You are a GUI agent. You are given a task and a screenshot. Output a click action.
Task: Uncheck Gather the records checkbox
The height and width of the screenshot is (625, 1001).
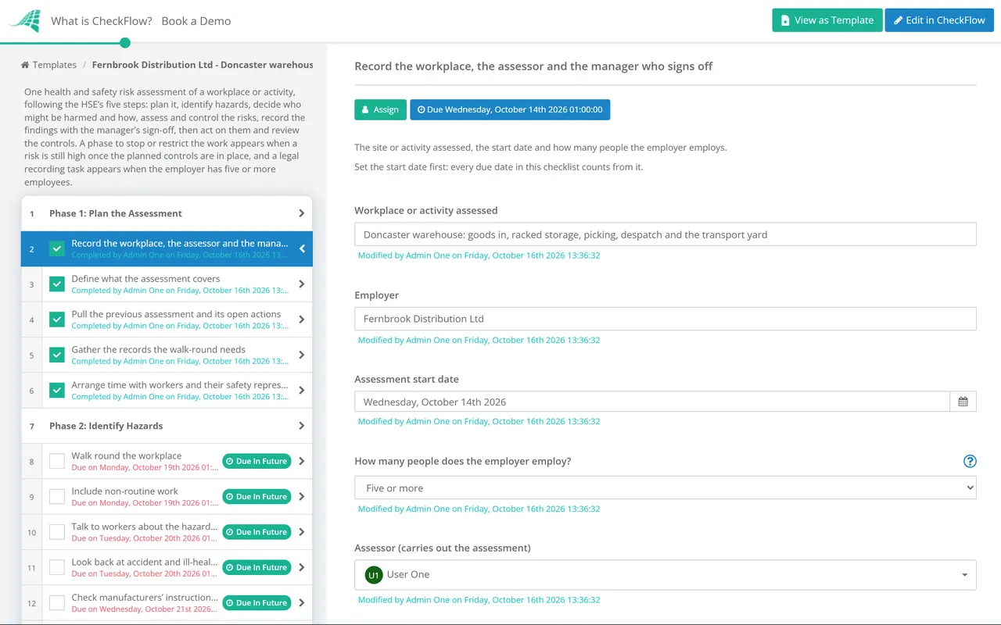pyautogui.click(x=57, y=355)
